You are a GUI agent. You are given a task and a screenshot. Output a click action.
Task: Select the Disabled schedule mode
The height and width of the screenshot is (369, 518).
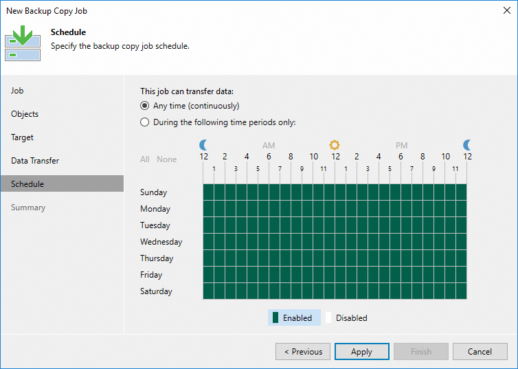[346, 318]
